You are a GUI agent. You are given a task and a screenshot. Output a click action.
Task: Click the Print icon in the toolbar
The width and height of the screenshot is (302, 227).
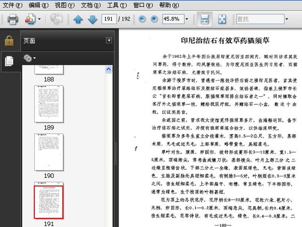coord(13,19)
